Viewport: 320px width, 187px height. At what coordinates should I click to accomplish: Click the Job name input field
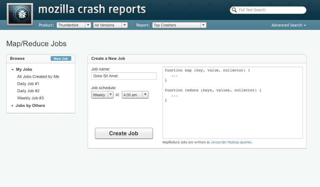click(124, 76)
